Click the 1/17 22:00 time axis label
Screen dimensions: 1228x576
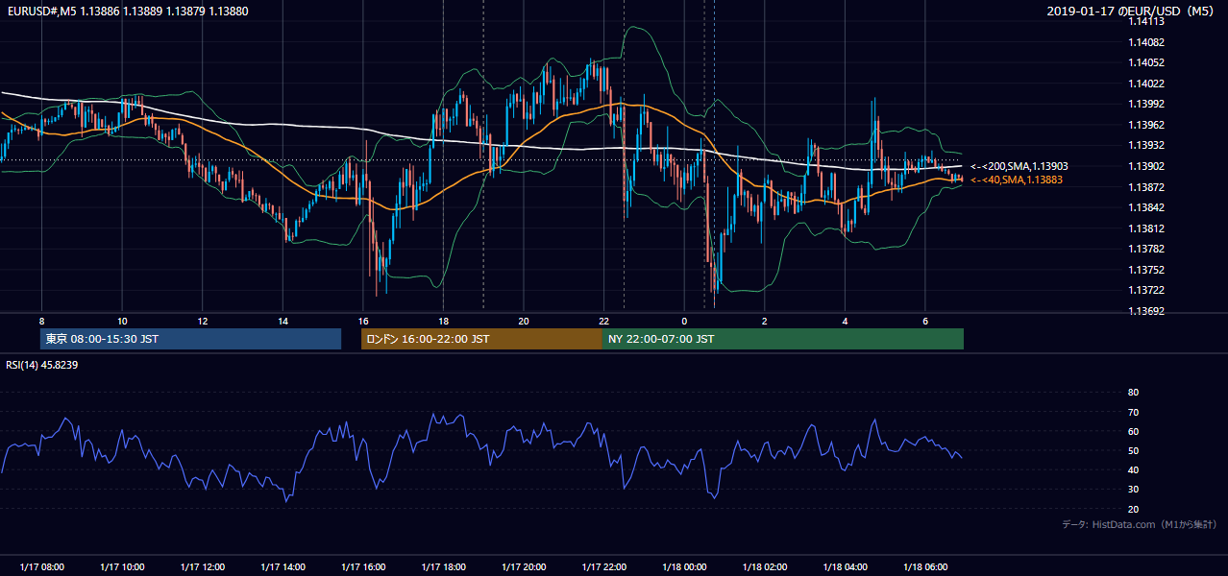click(x=603, y=566)
